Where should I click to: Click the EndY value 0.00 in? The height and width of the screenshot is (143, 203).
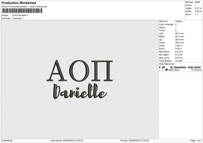click(x=179, y=49)
